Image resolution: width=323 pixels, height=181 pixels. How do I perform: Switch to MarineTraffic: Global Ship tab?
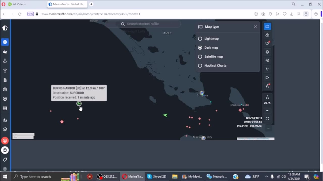tap(67, 4)
